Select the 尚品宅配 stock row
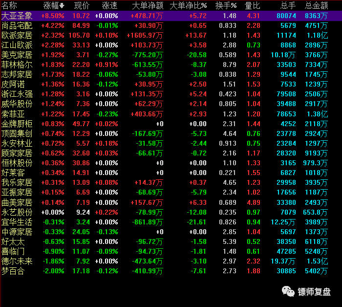The height and width of the screenshot is (307, 342). click(x=171, y=25)
